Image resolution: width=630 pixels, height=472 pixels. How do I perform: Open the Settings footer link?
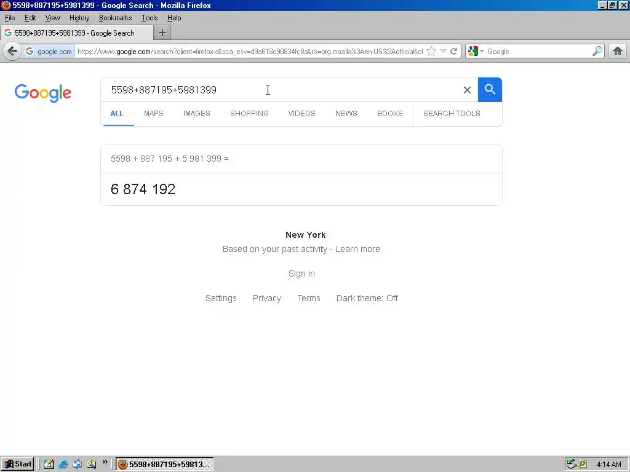click(221, 298)
